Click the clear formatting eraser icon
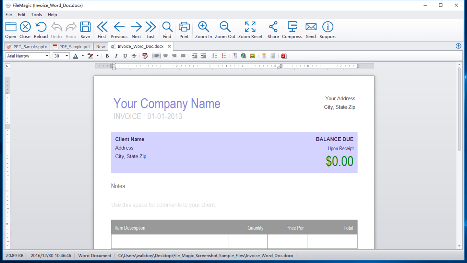467x263 pixels. point(145,56)
